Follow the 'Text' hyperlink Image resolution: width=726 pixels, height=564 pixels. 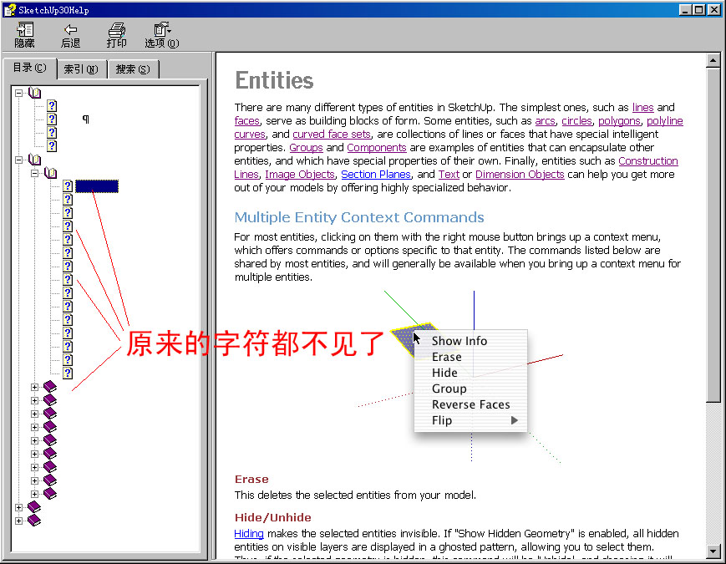coord(449,175)
